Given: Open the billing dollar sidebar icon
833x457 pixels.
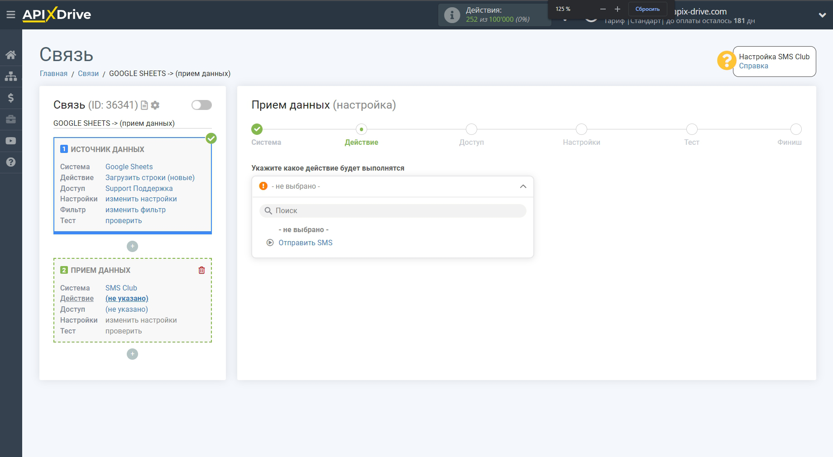Looking at the screenshot, I should pyautogui.click(x=11, y=98).
